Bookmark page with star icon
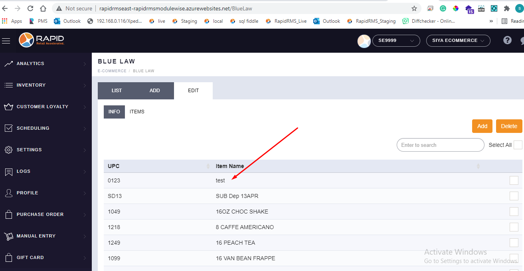Image resolution: width=524 pixels, height=271 pixels. pos(414,8)
